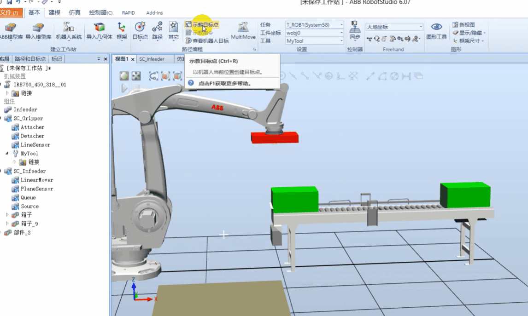528x316 pixels.
Task: Select the Freehand move tool
Action: pyautogui.click(x=370, y=39)
